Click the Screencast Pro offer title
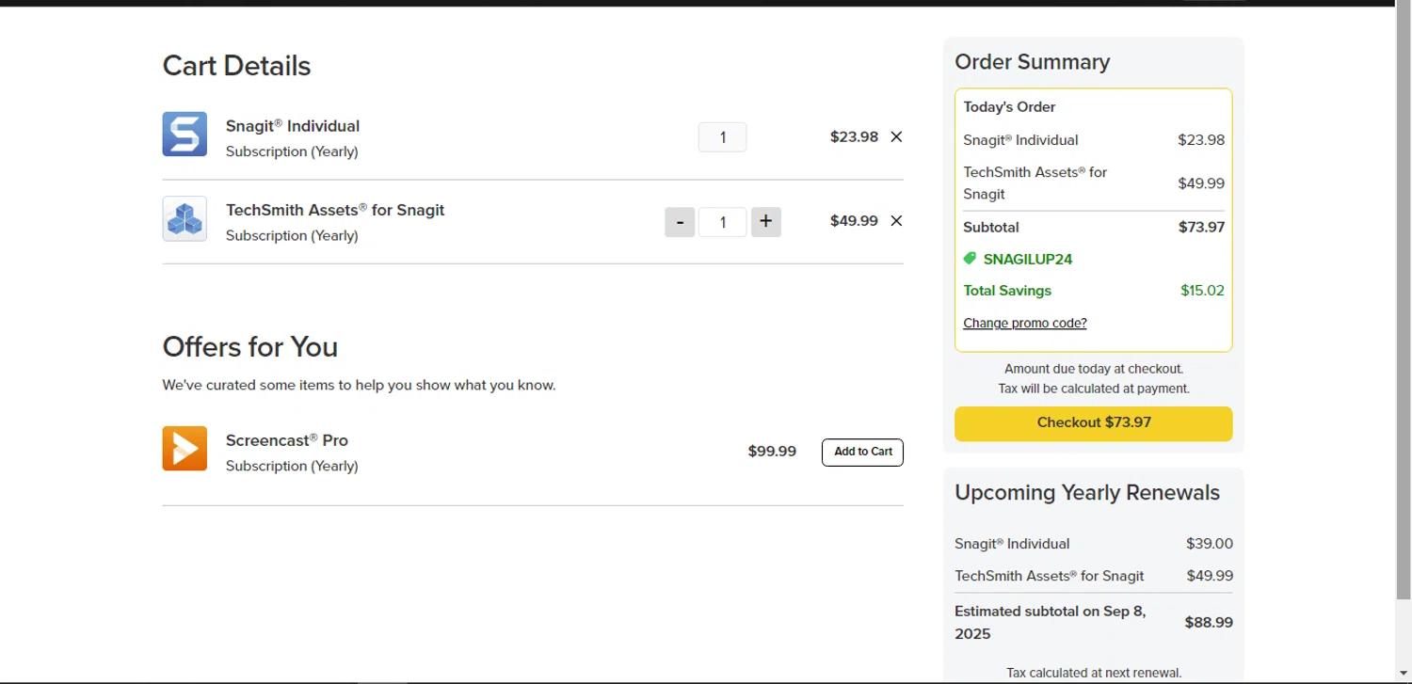 coord(287,439)
